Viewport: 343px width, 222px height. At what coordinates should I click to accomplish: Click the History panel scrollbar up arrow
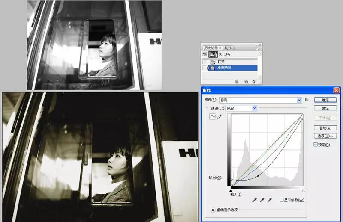pos(259,53)
